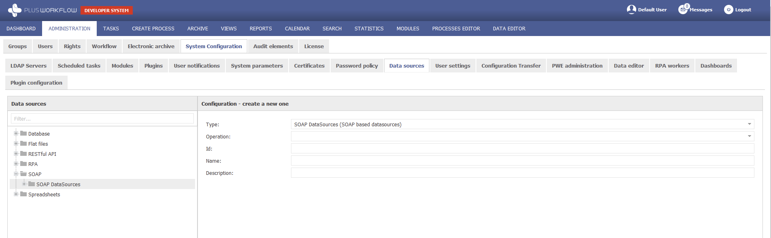The image size is (771, 238).
Task: Click the Spreadsheets folder icon
Action: (23, 194)
